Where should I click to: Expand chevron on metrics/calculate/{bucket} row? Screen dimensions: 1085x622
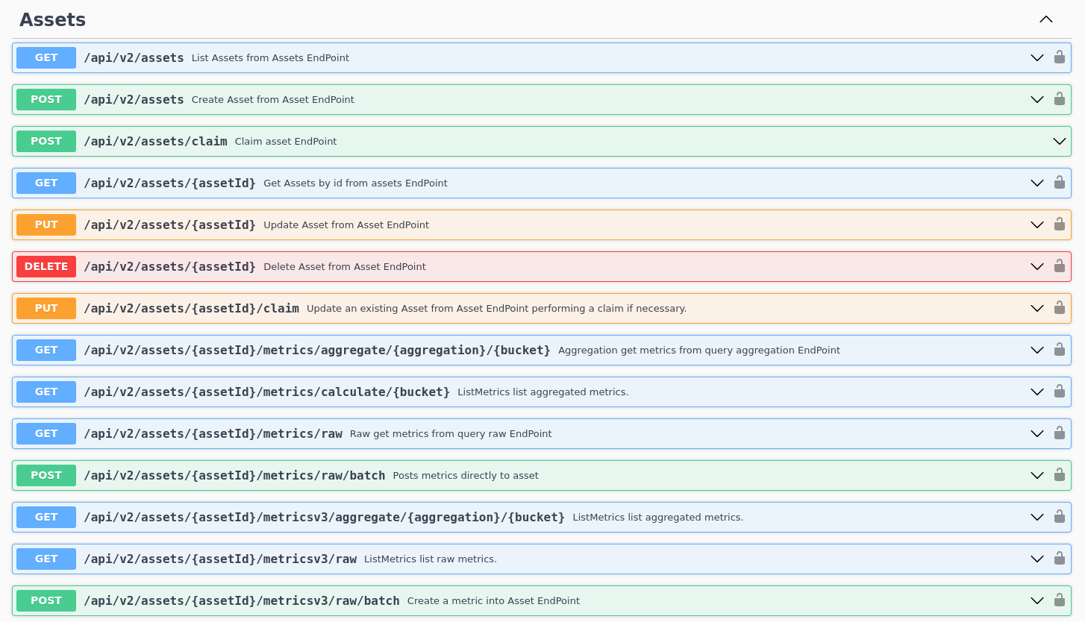[1037, 392]
